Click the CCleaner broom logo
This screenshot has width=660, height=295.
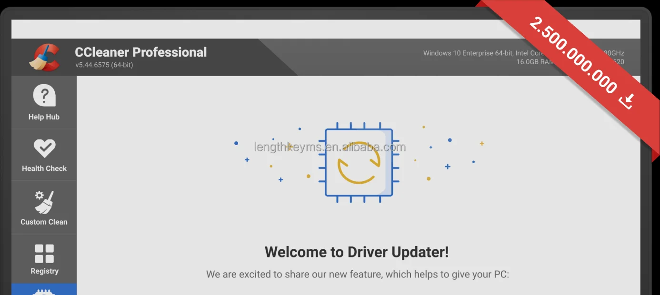(44, 57)
